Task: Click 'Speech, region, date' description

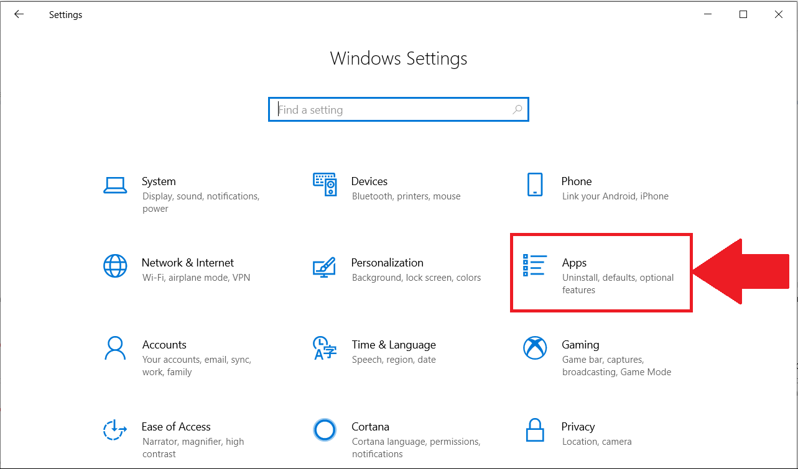Action: (394, 360)
